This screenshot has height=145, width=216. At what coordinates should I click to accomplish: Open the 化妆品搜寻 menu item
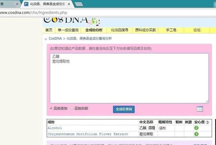click(120, 30)
